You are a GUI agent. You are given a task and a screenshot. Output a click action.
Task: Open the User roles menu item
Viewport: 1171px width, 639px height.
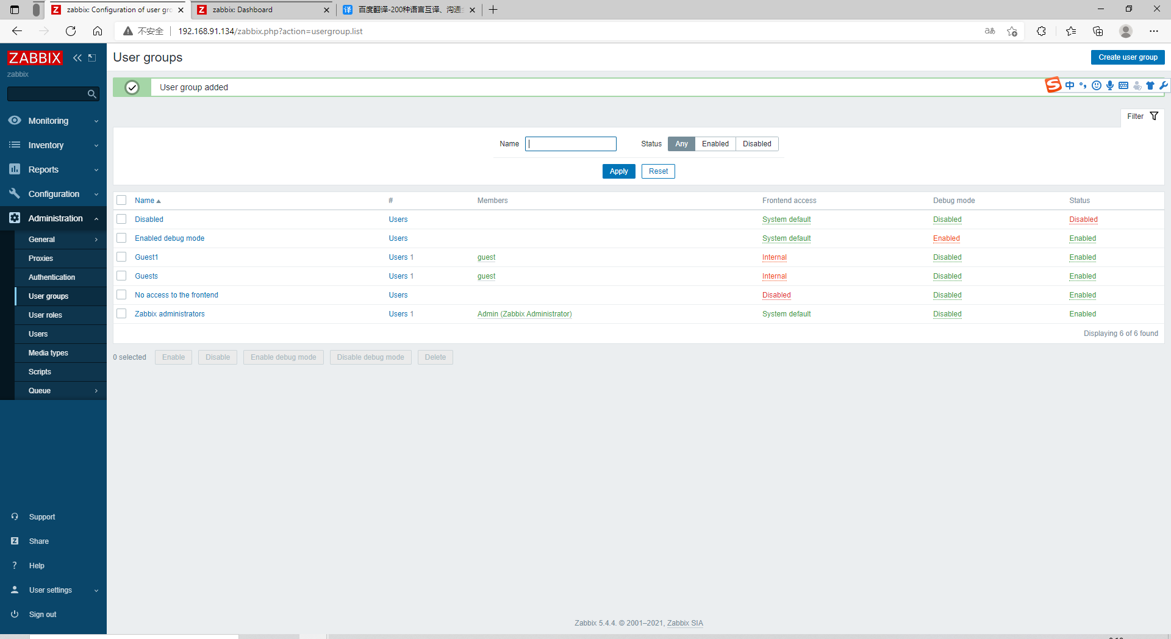click(60, 315)
